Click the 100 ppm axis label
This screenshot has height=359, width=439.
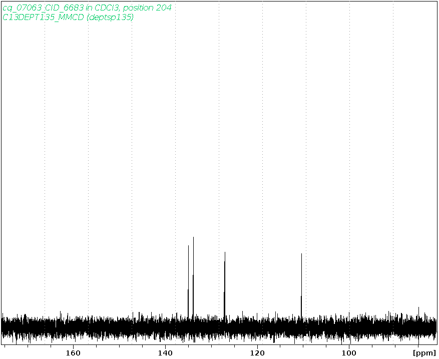point(349,353)
